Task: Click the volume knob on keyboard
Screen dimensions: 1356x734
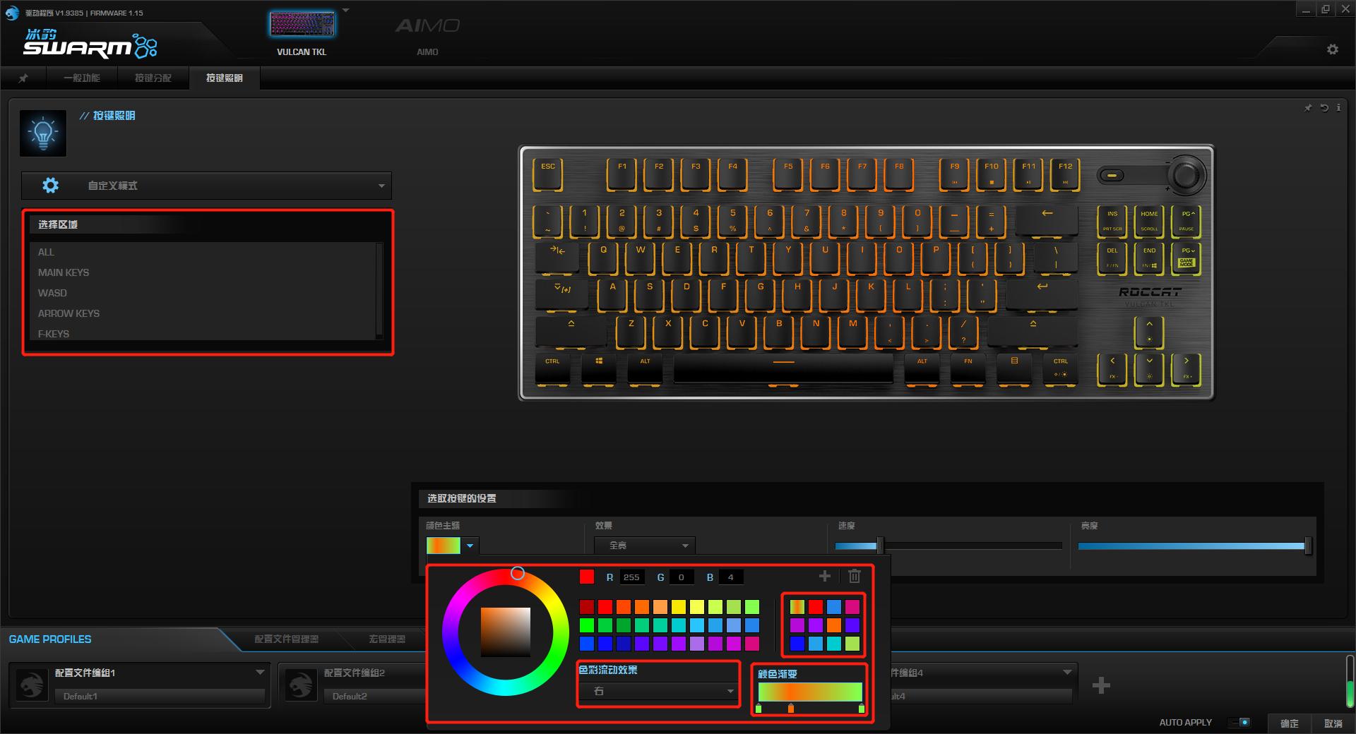Action: tap(1186, 174)
